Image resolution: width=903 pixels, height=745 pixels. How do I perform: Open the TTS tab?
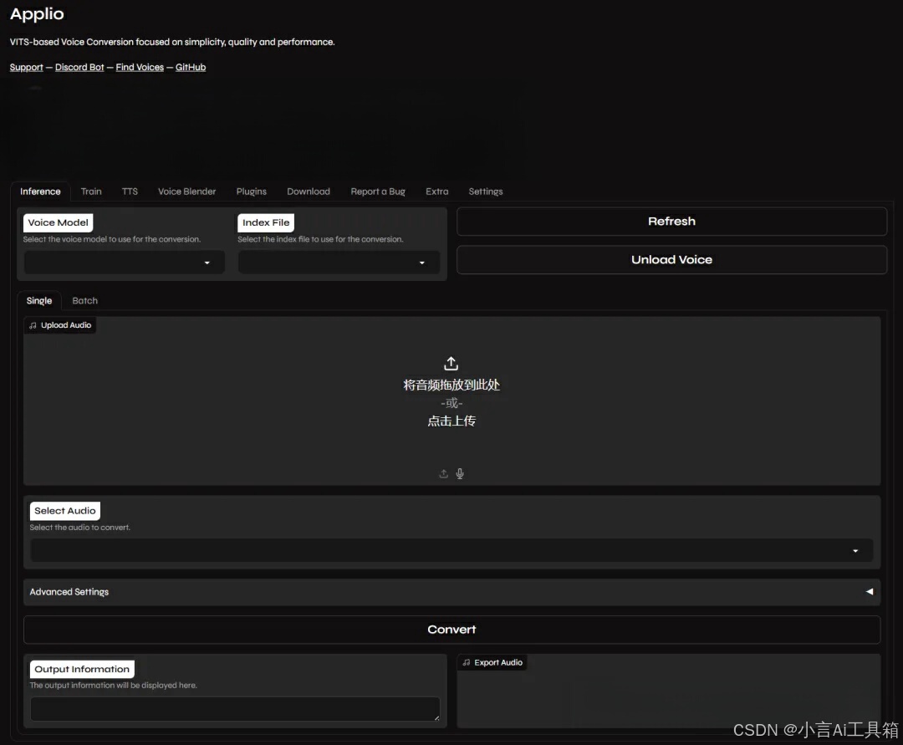pyautogui.click(x=130, y=191)
